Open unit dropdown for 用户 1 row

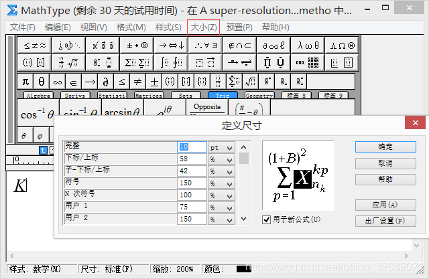coord(222,207)
